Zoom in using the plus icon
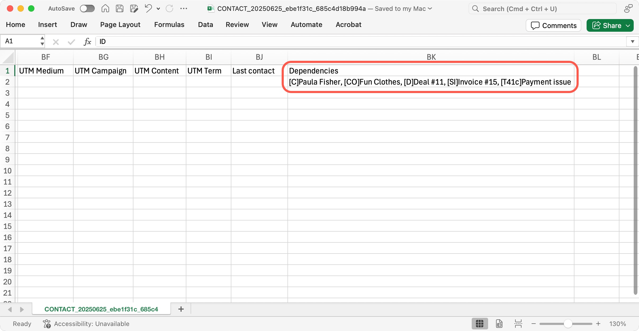The height and width of the screenshot is (331, 639). (598, 323)
